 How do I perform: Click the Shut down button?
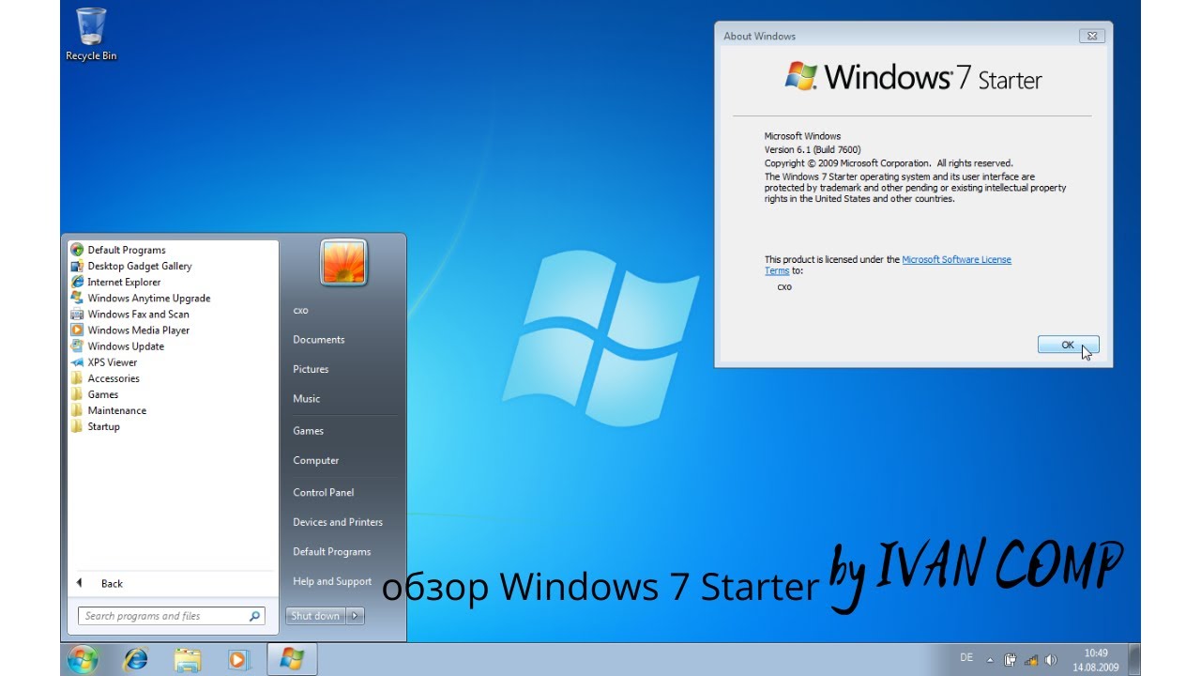pyautogui.click(x=315, y=616)
